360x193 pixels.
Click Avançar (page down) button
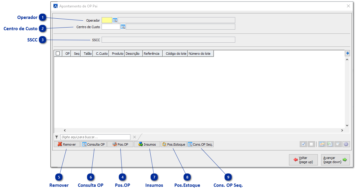pos(335,160)
